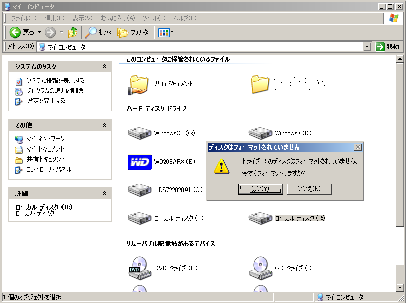Click 設定を変更する link

coord(46,101)
